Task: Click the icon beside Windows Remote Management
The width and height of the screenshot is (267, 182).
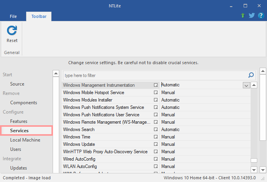Action: click(156, 122)
